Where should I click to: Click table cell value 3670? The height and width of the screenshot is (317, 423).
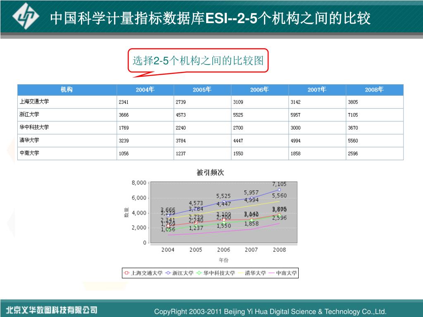pos(353,128)
